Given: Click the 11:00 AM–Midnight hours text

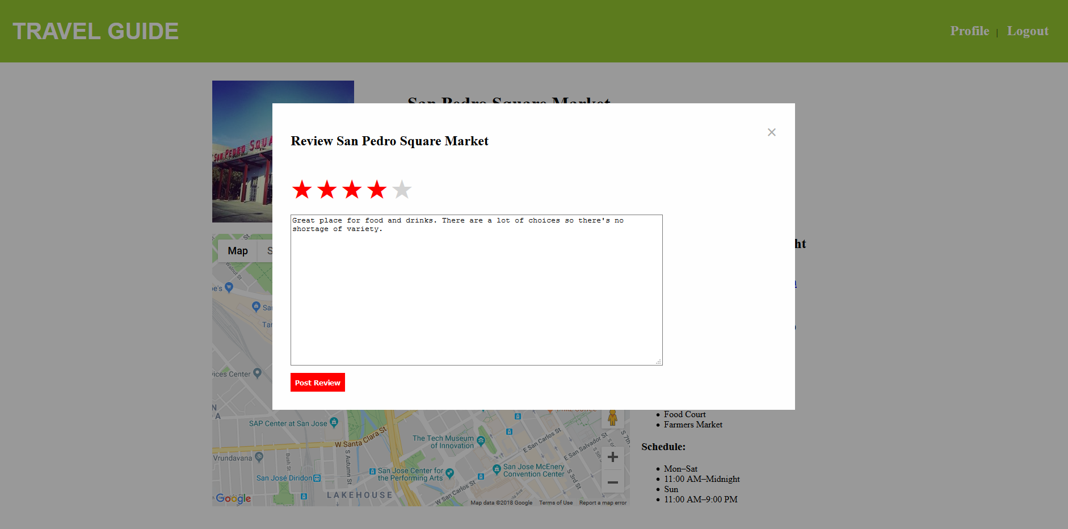Looking at the screenshot, I should tap(702, 479).
